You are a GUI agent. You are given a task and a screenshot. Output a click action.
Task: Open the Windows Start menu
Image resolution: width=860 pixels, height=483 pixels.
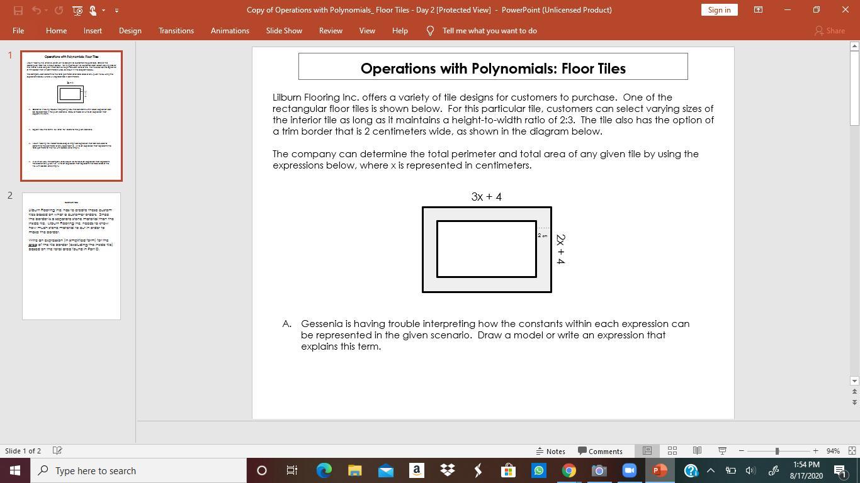15,470
